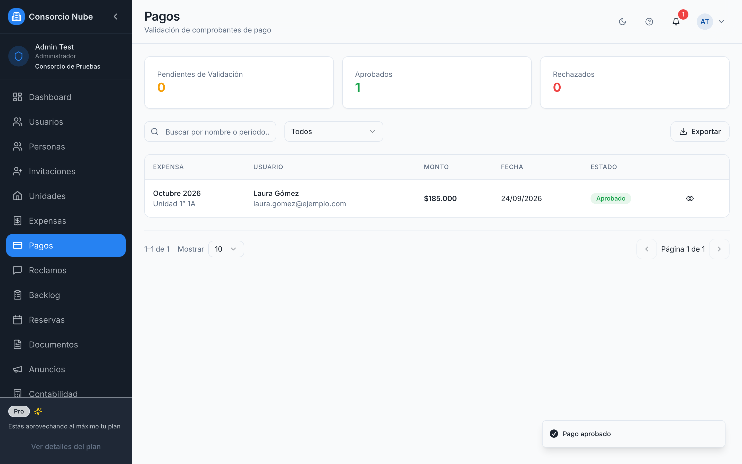This screenshot has height=464, width=742.
Task: Expand the user menu chevron beside AT
Action: (x=721, y=22)
